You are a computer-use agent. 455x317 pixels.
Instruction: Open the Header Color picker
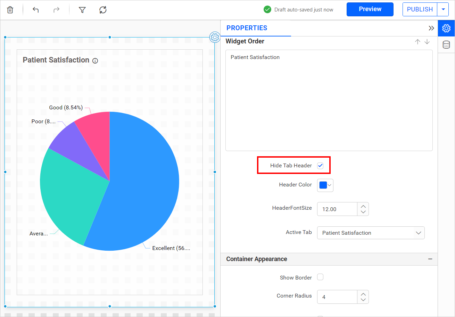pyautogui.click(x=325, y=185)
